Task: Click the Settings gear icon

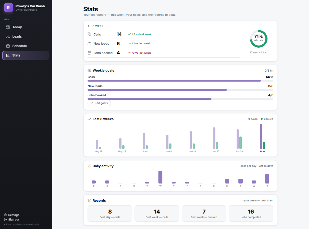Action: [5, 215]
